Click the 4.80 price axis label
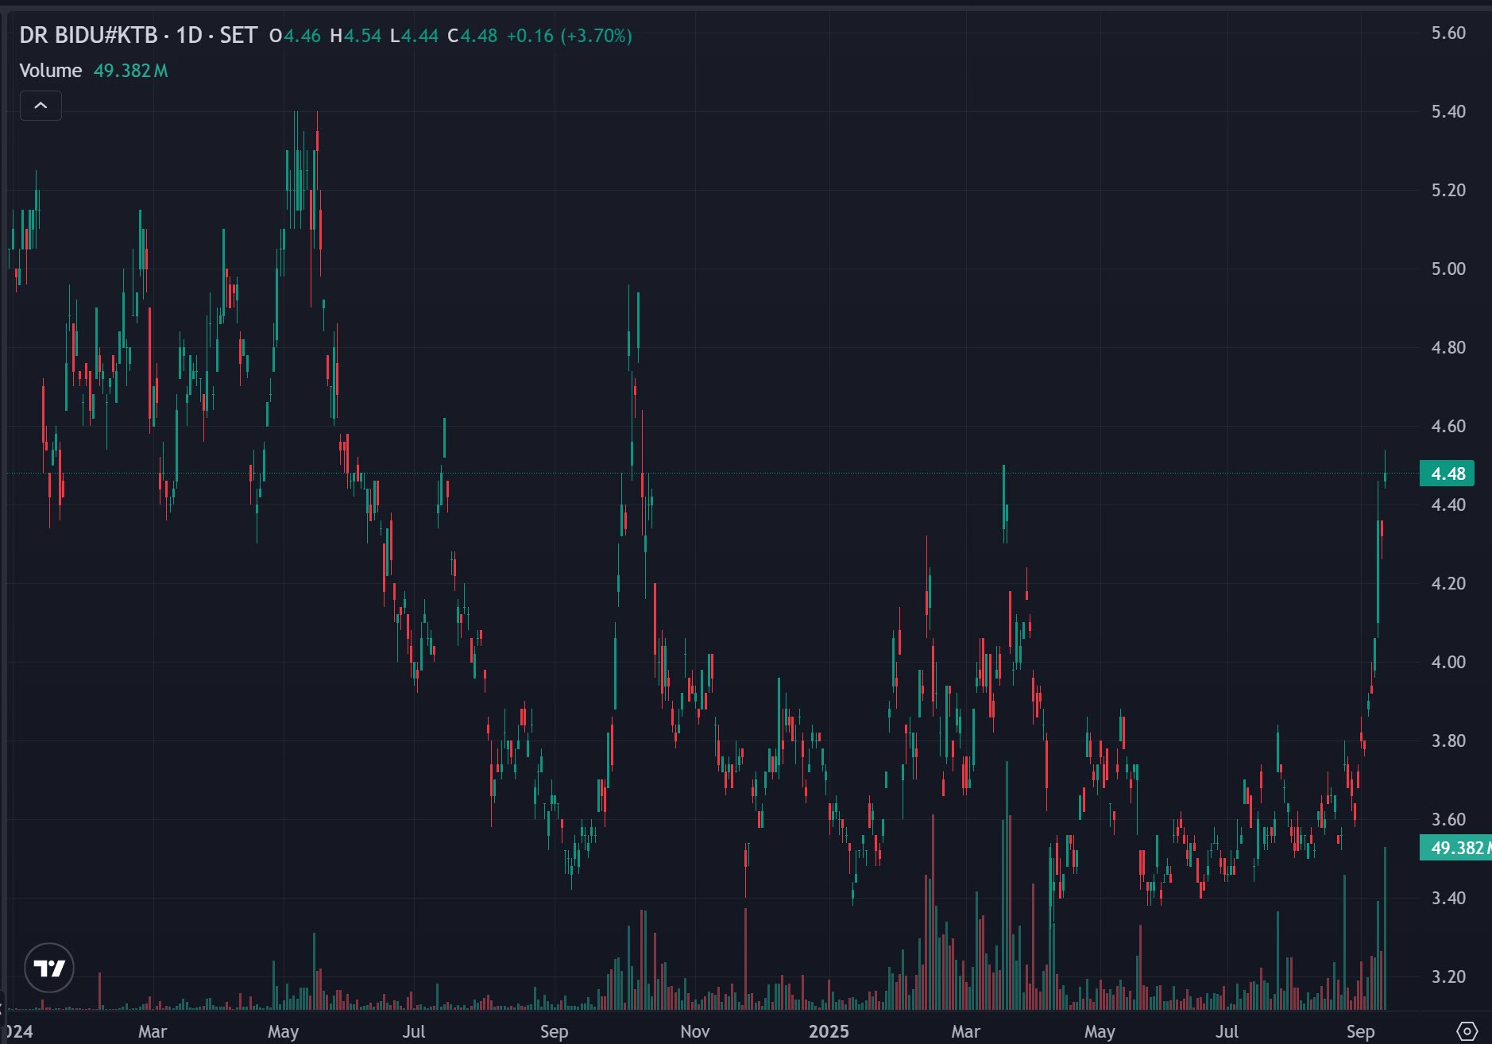1492x1044 pixels. (x=1448, y=347)
